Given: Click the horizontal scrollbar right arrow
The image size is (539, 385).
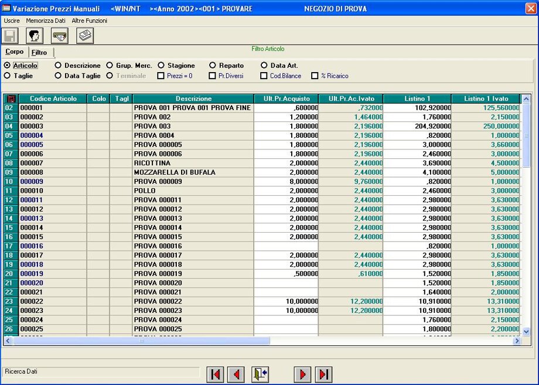Looking at the screenshot, I should (x=517, y=340).
